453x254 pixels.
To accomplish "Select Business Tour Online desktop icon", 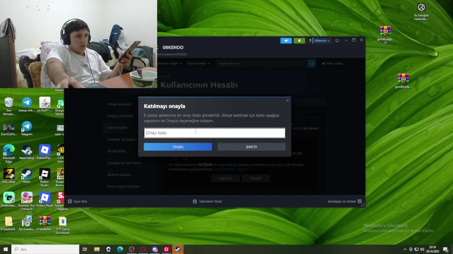I will tap(27, 201).
